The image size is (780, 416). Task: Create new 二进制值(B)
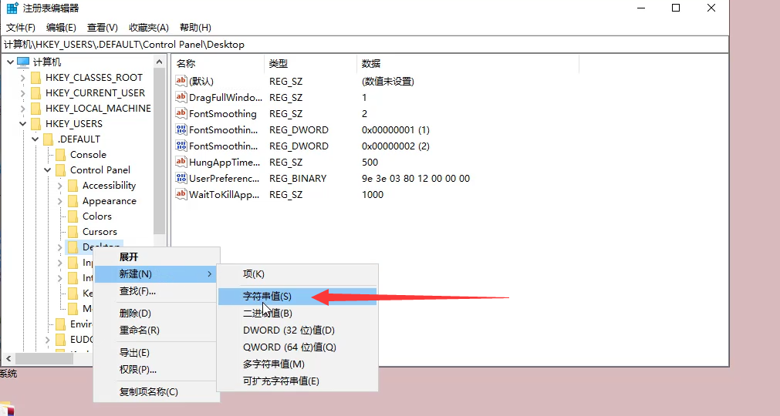pos(298,314)
